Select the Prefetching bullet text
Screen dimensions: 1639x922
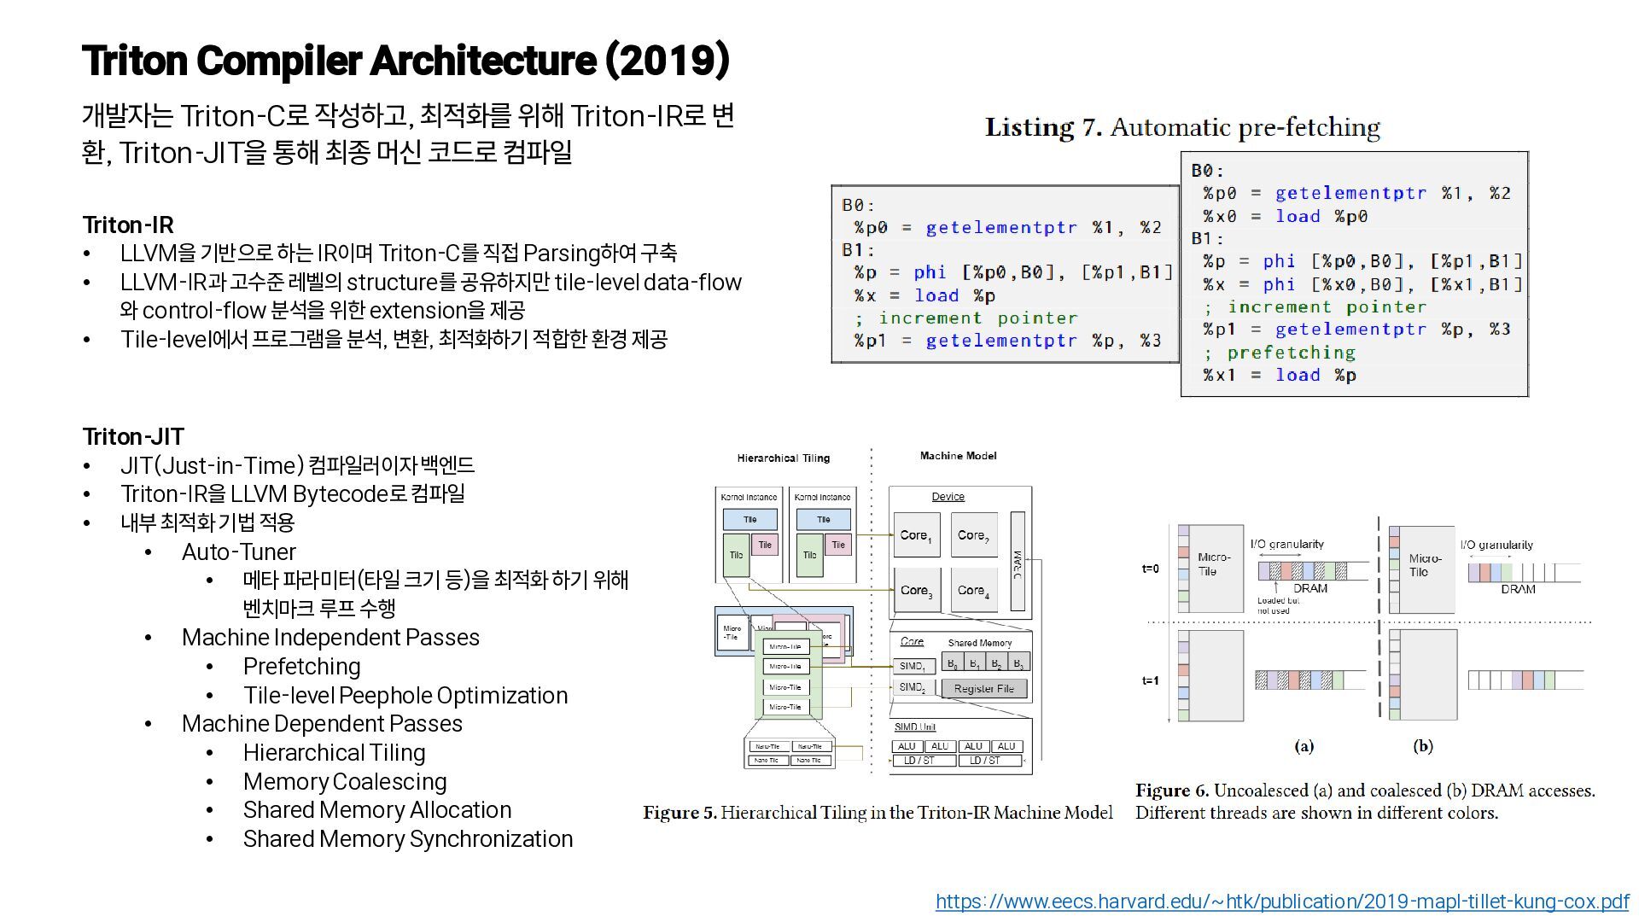[301, 666]
